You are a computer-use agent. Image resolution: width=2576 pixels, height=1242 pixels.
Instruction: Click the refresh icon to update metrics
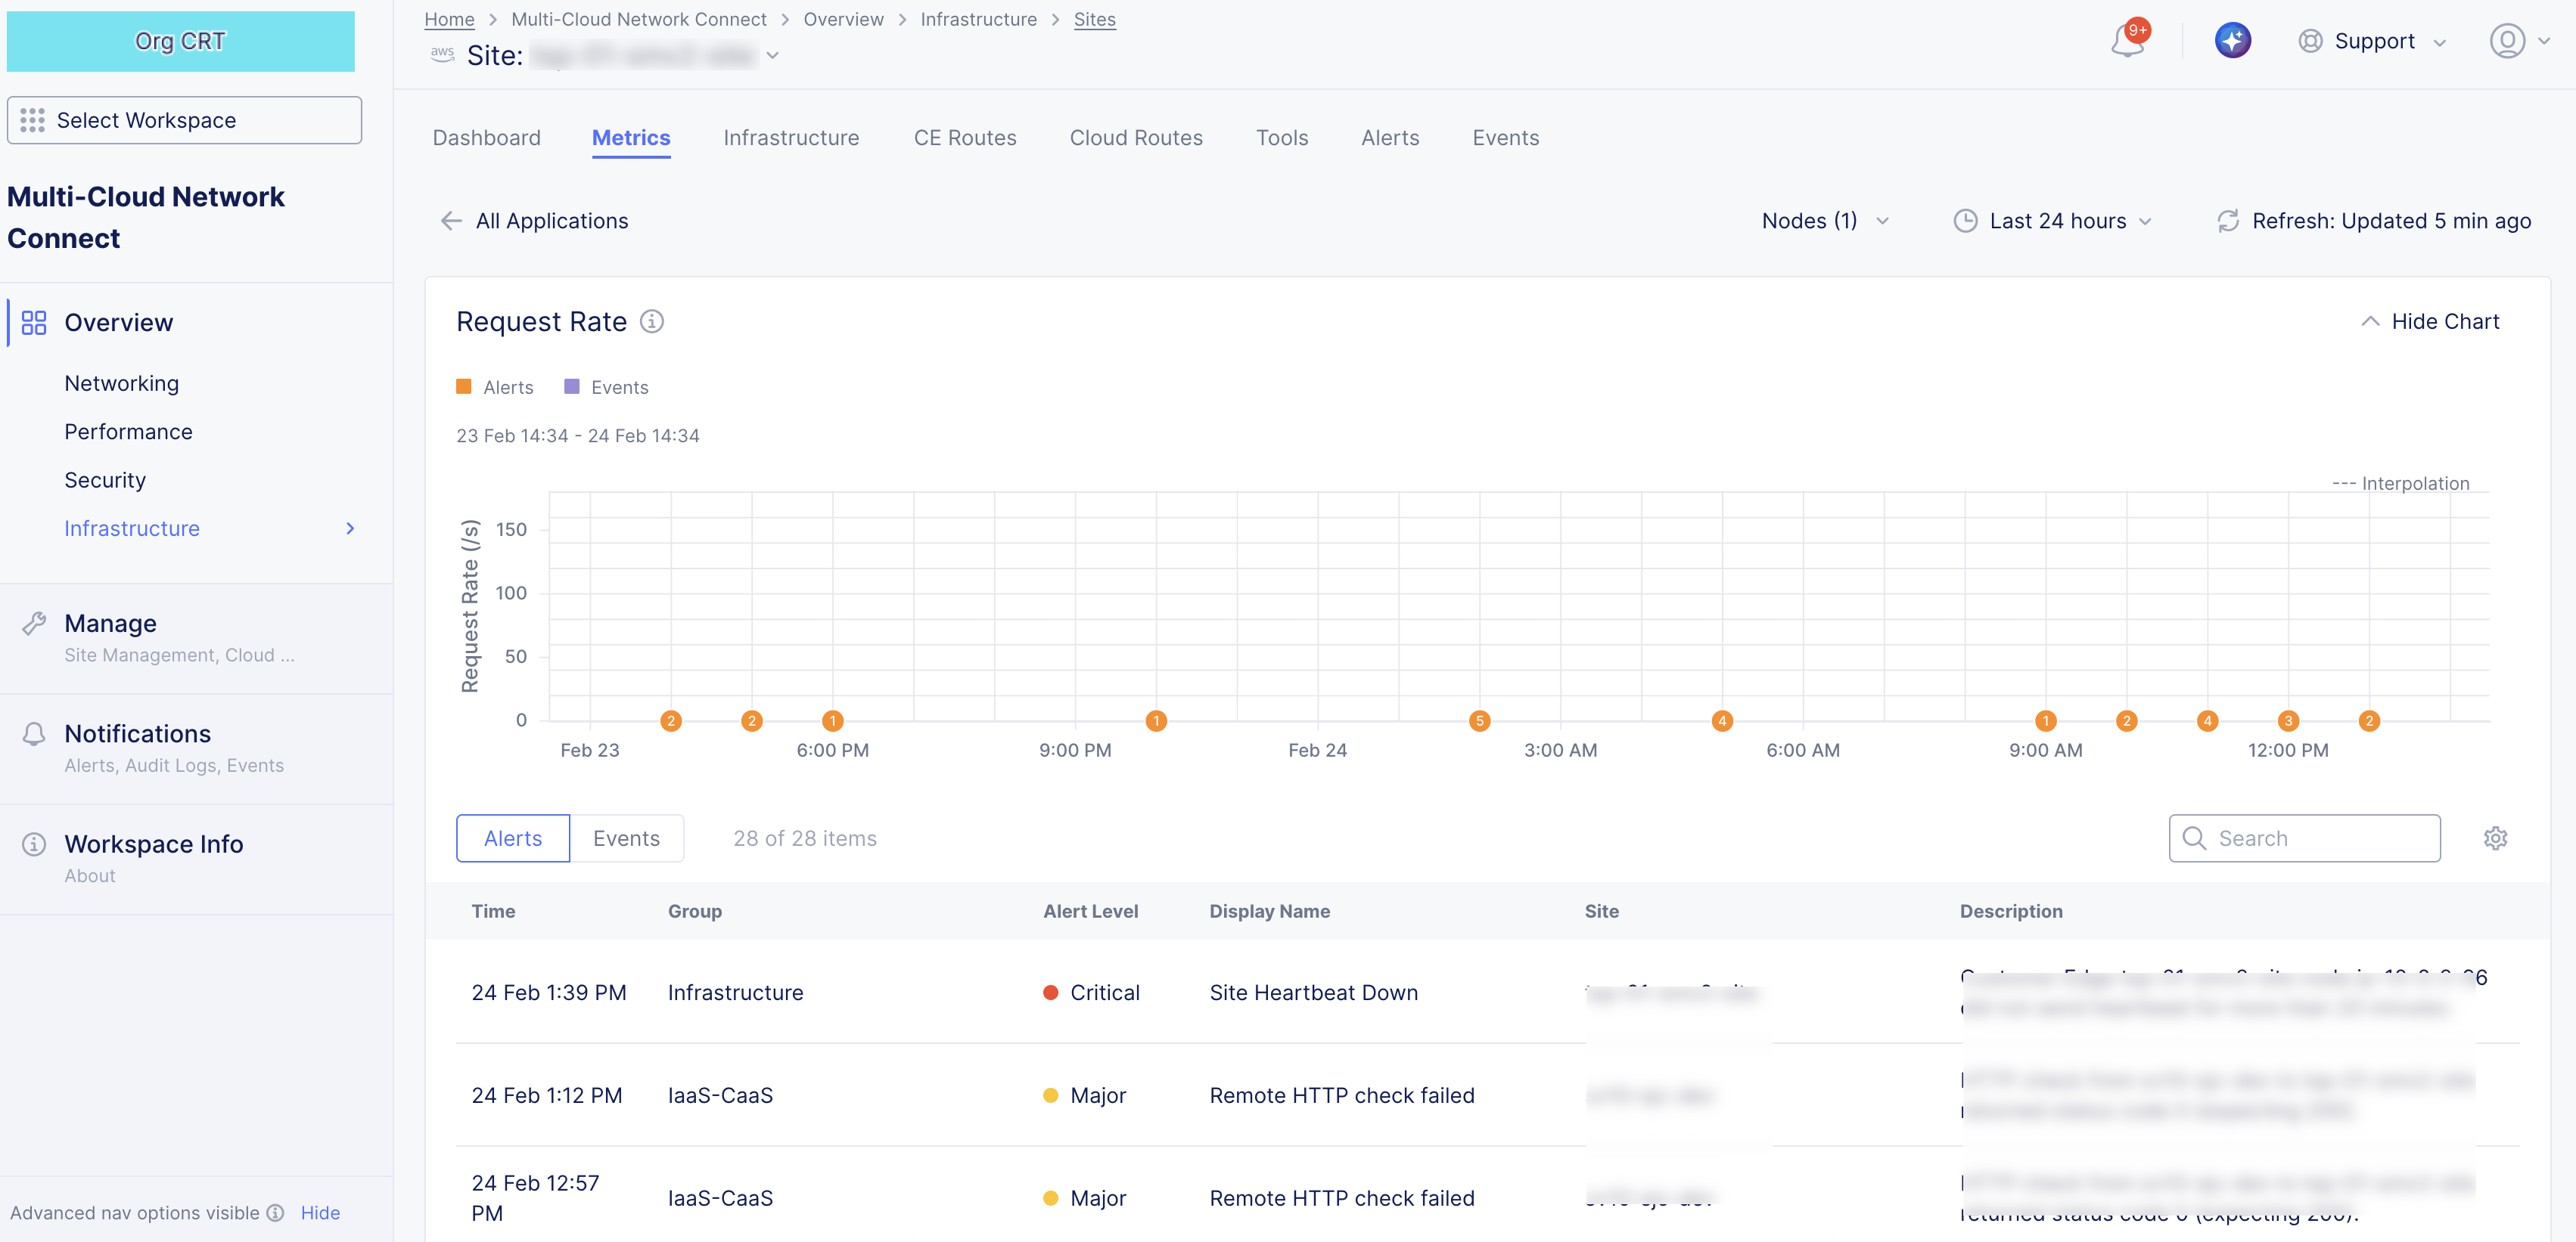(x=2227, y=221)
